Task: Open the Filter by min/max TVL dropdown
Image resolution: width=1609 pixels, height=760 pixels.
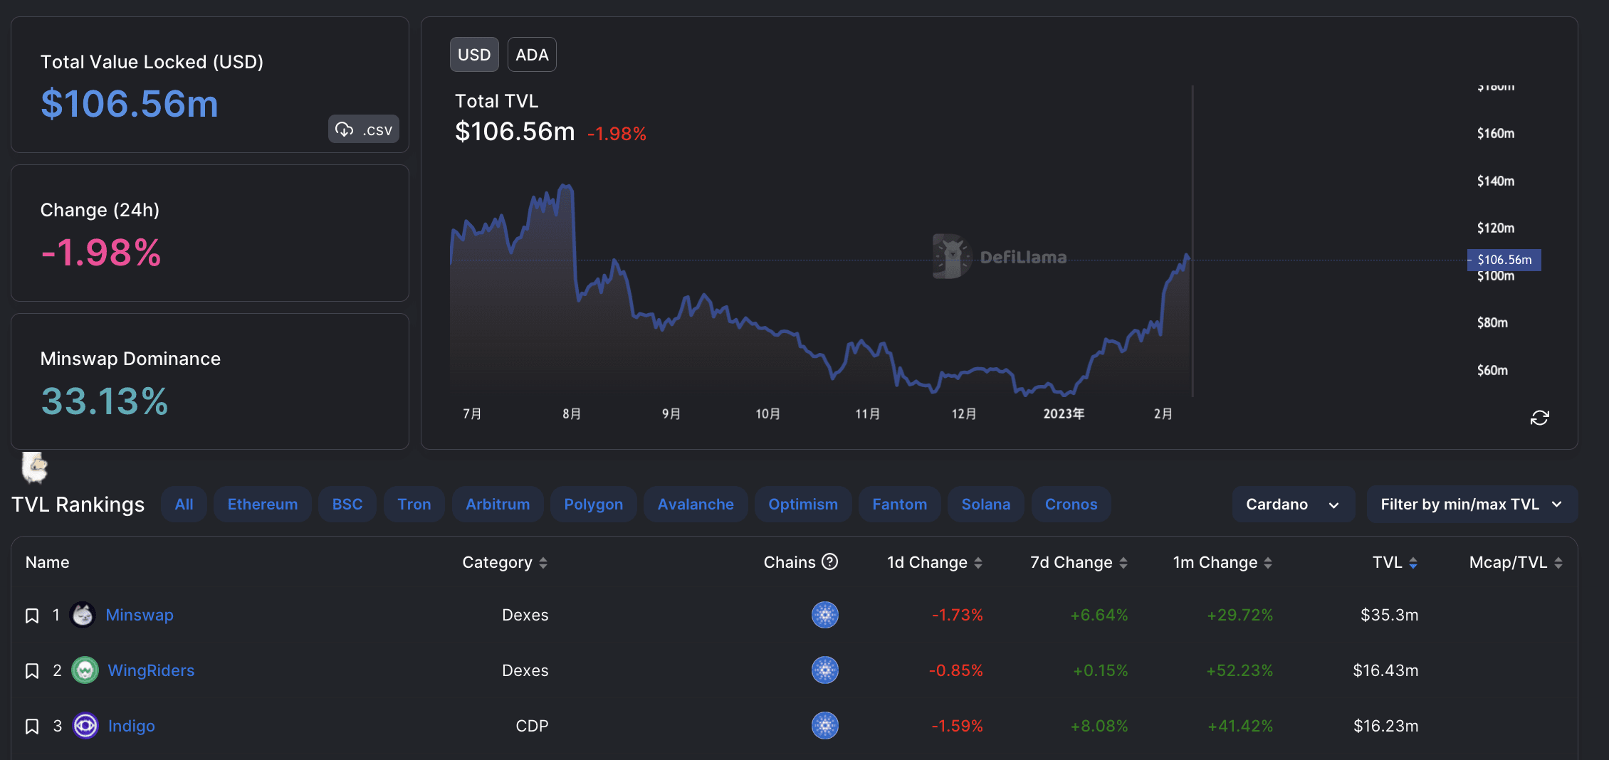Action: coord(1471,504)
